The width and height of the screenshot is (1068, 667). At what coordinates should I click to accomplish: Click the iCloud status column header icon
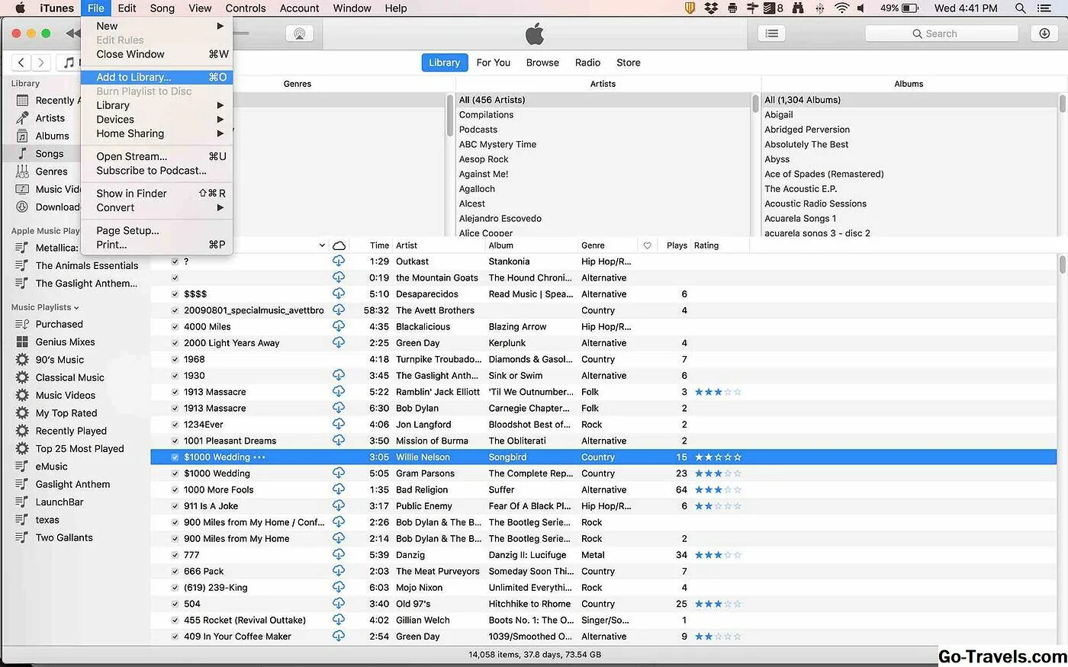click(339, 245)
